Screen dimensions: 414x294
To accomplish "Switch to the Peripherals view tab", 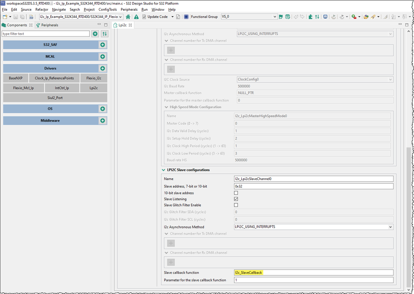I will tap(48, 25).
